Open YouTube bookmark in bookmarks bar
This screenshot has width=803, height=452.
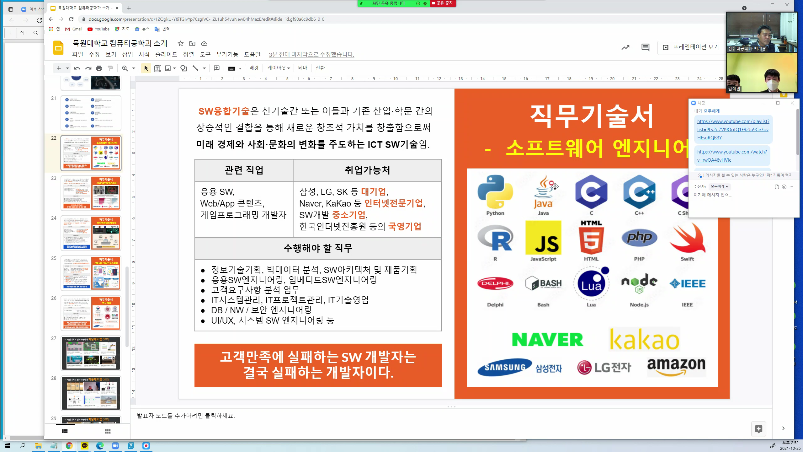pyautogui.click(x=98, y=29)
